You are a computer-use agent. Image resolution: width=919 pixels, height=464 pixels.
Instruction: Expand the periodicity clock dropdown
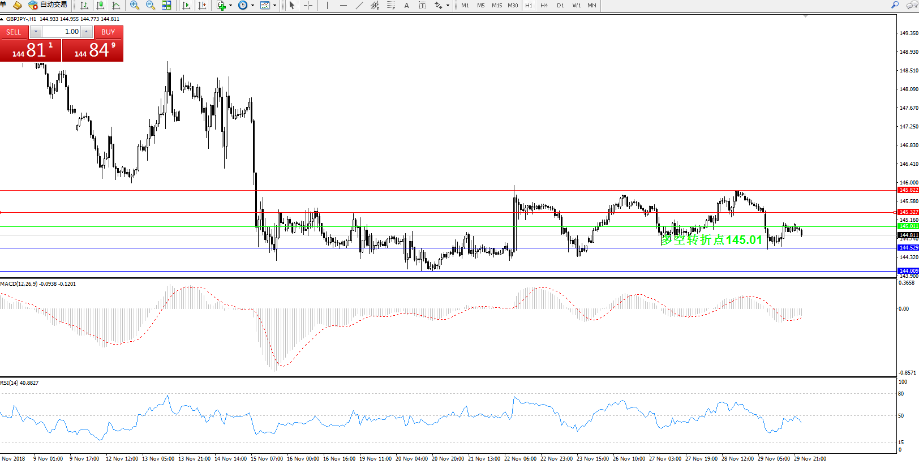pyautogui.click(x=252, y=6)
